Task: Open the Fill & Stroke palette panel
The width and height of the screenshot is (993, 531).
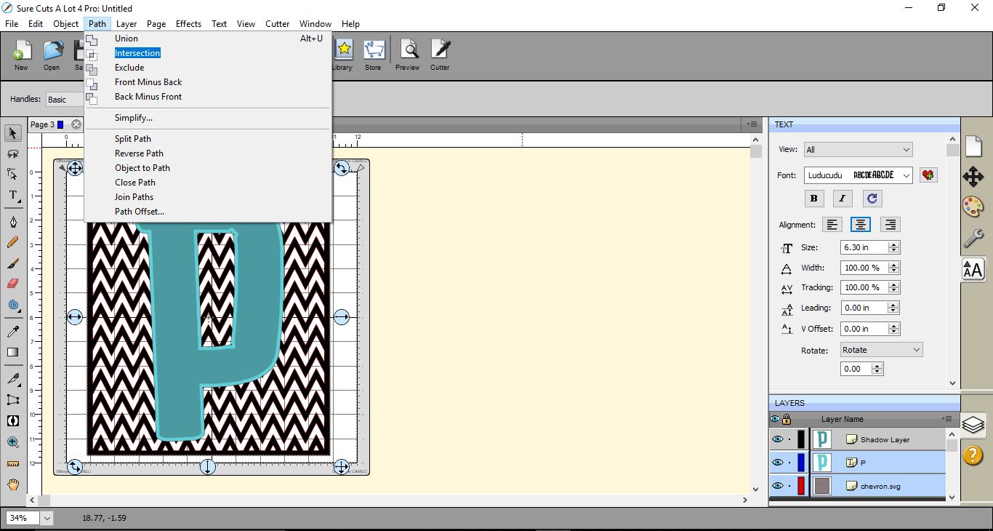Action: (973, 207)
